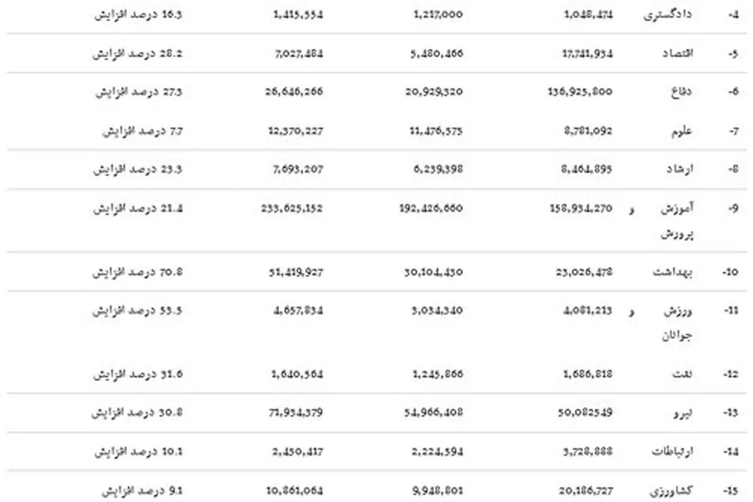This screenshot has height=502, width=753.
Task: Select the figure 233,625,152
Action: (x=292, y=208)
